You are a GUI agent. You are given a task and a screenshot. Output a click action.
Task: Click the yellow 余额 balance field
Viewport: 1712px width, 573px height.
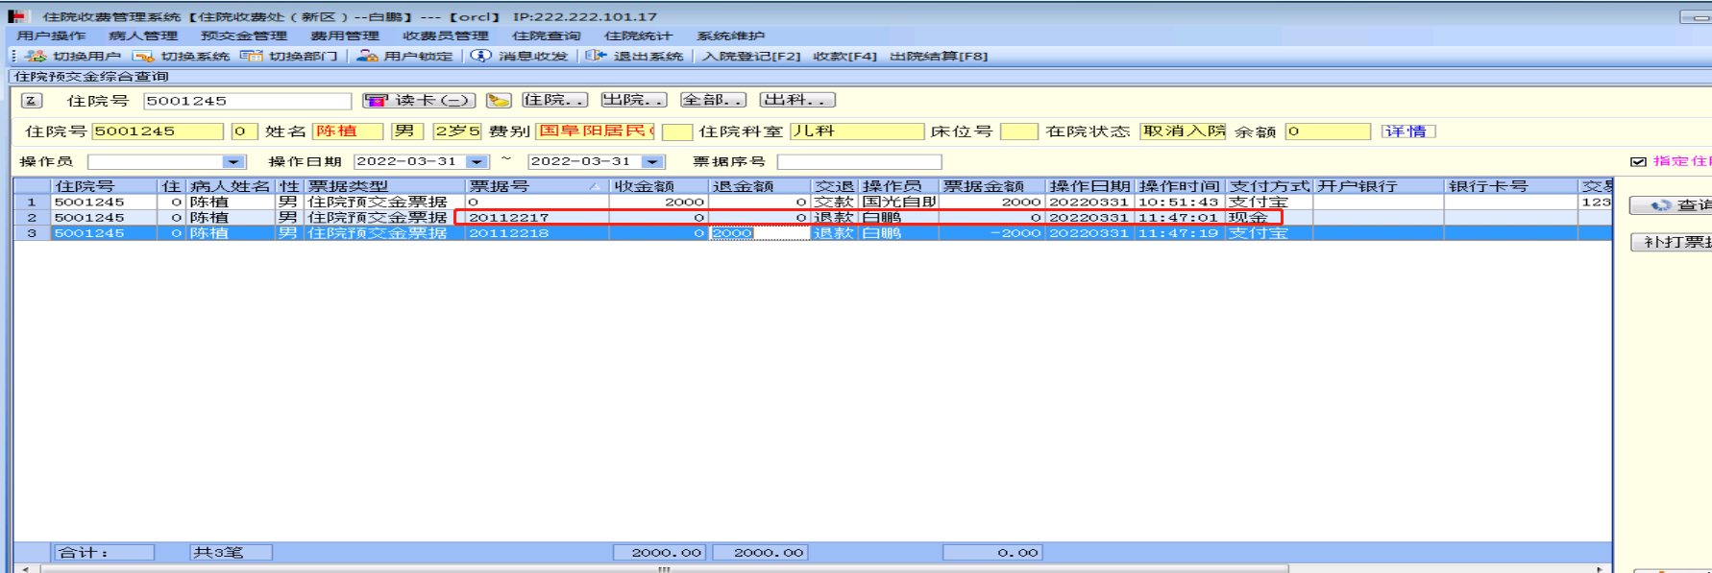tap(1328, 131)
